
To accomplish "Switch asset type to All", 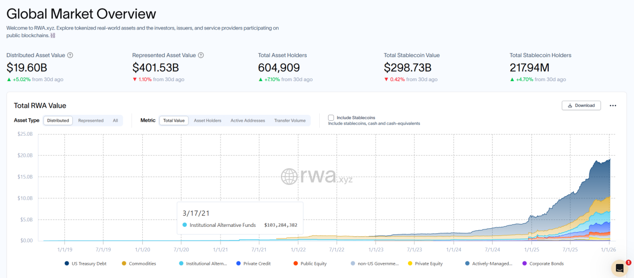I will (x=115, y=121).
